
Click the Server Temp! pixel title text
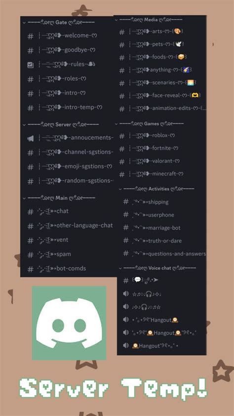pos(114,388)
